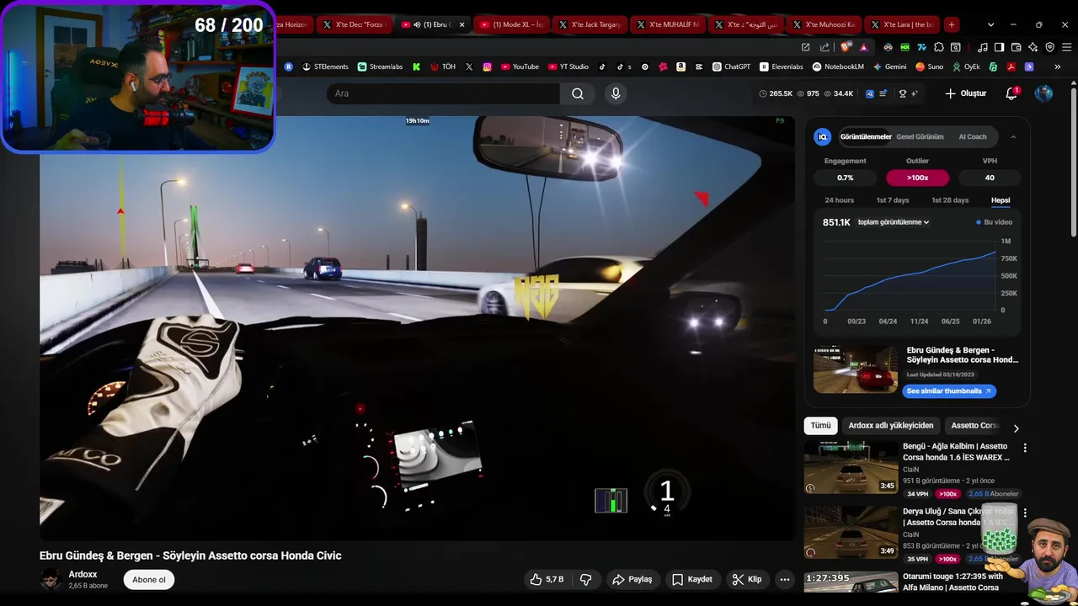Viewport: 1078px width, 606px height.
Task: Open the Elevenlabs bookmark
Action: point(782,66)
